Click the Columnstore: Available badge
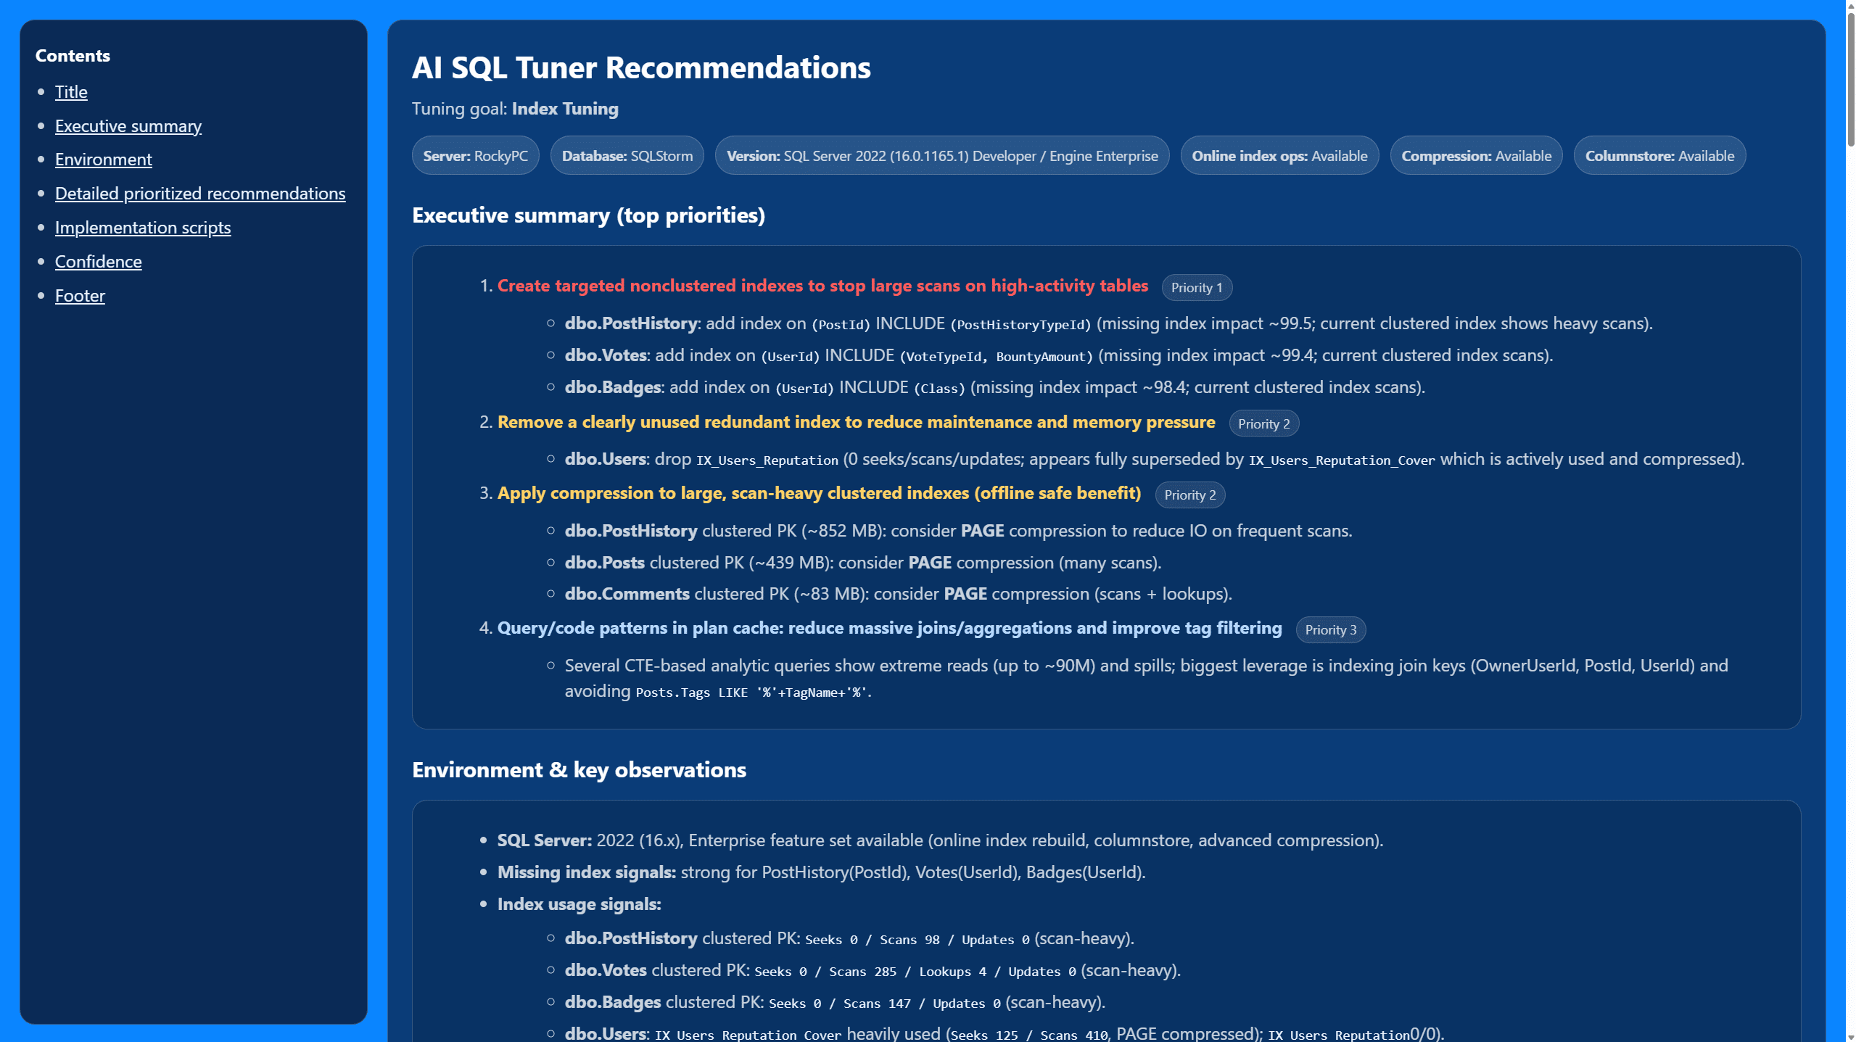1856x1042 pixels. (x=1659, y=156)
